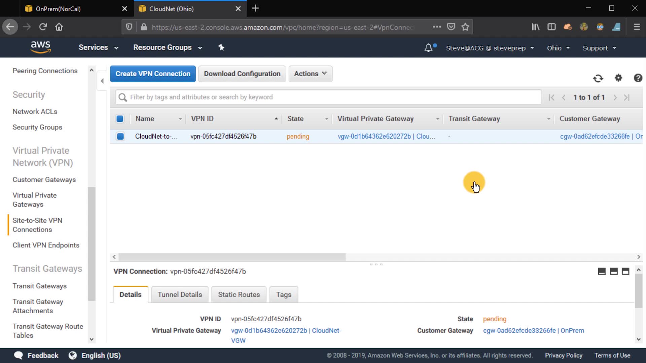Click the pin shortcuts icon in AWS navbar

pos(221,47)
